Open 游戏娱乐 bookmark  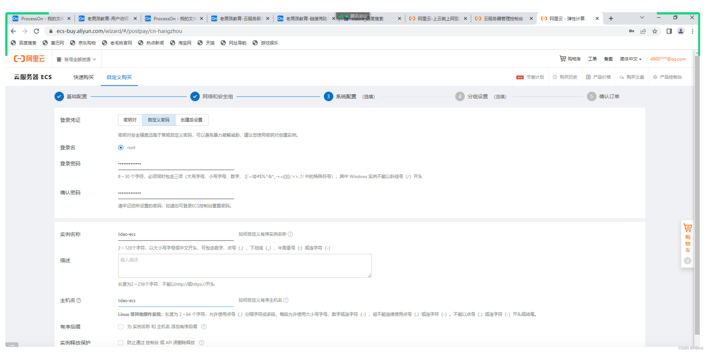tap(265, 43)
